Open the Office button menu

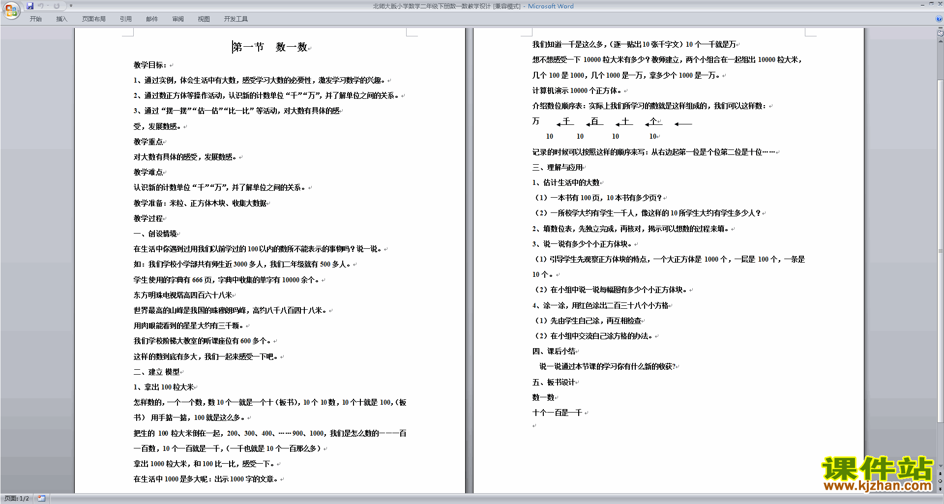11,10
